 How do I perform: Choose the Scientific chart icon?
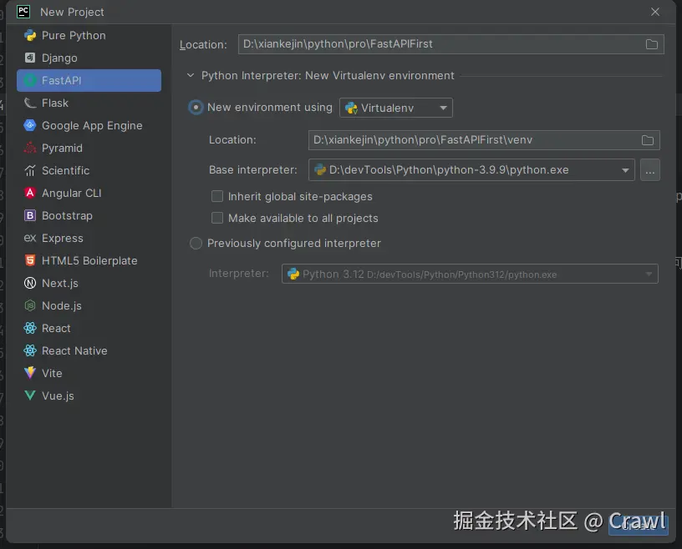click(x=30, y=171)
